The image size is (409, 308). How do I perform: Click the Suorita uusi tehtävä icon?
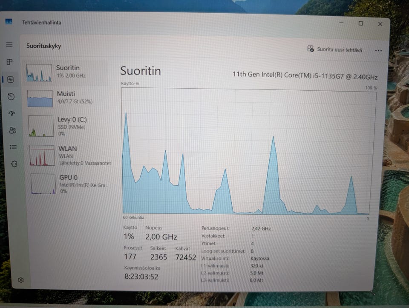311,49
